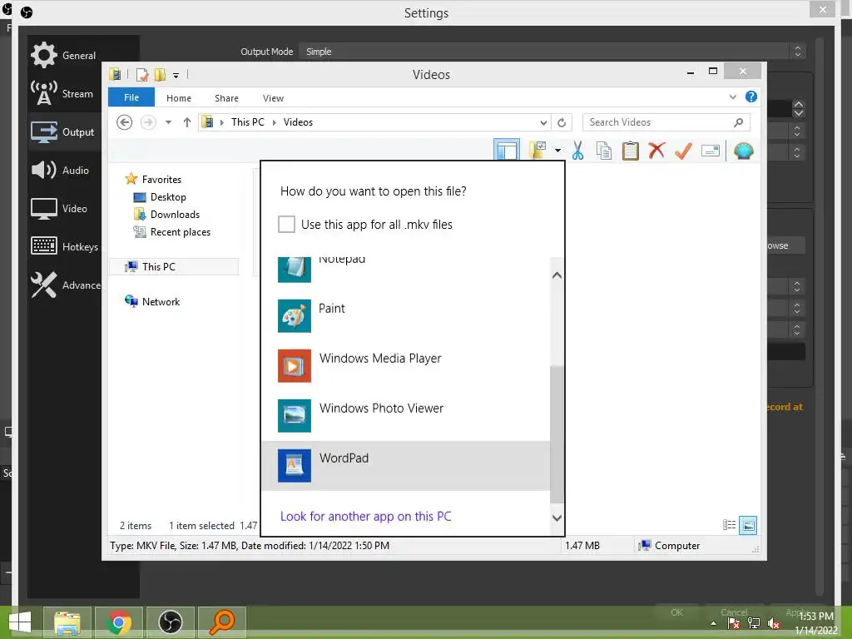
Task: Open the View ribbon tab
Action: [x=273, y=98]
